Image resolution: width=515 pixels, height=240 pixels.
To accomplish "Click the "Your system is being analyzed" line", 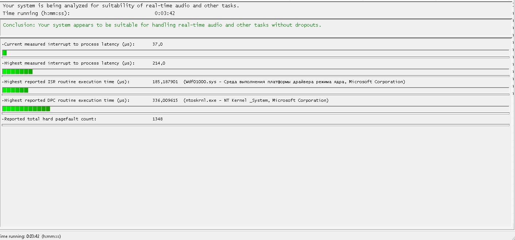I will click(x=121, y=6).
